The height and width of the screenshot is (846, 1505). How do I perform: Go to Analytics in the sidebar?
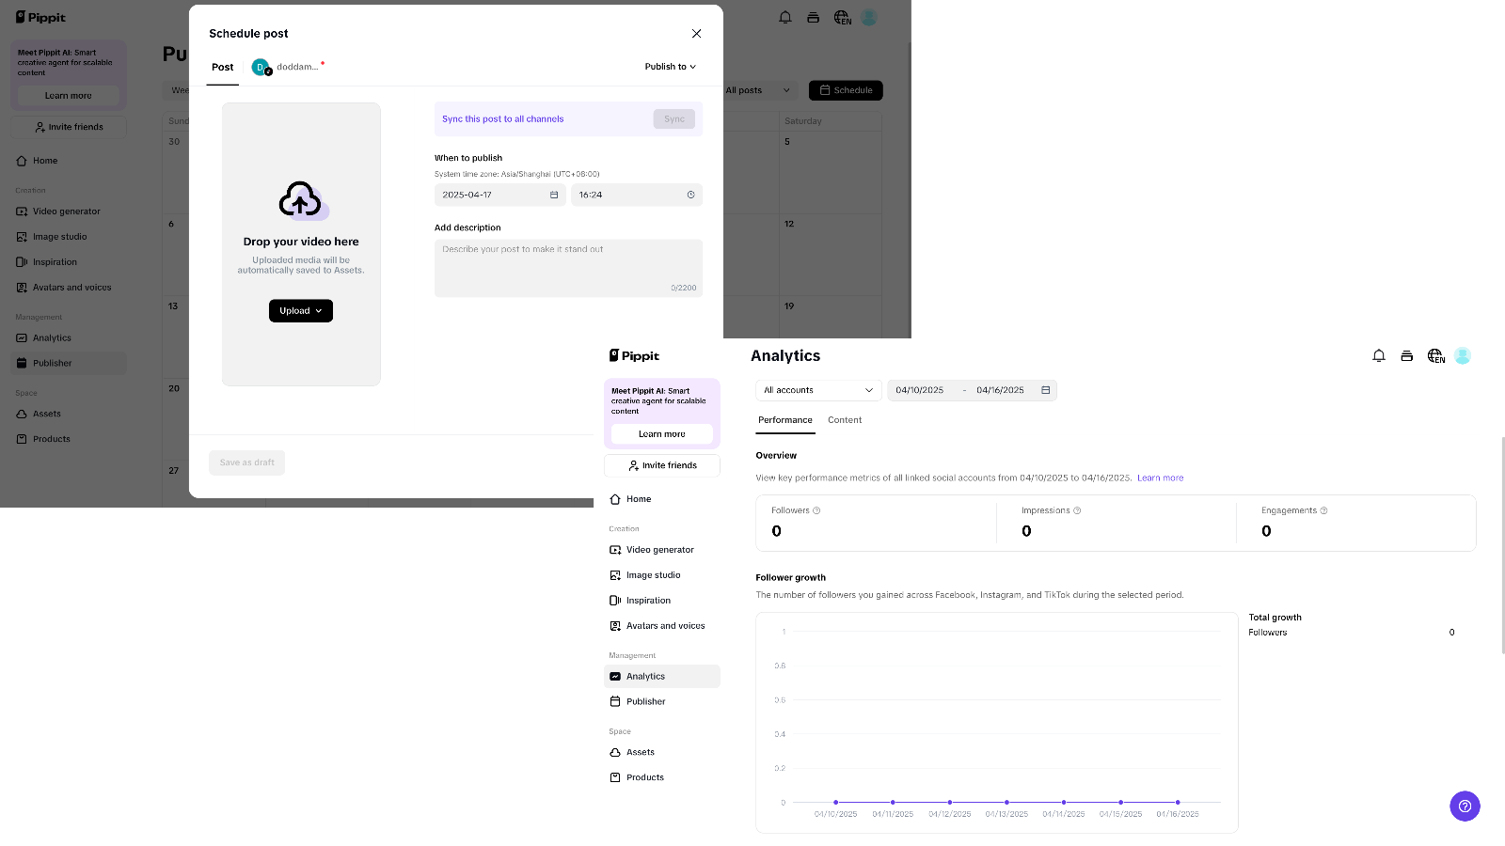coord(644,676)
